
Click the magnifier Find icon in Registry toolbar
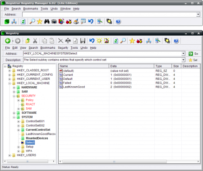pyautogui.click(x=123, y=41)
